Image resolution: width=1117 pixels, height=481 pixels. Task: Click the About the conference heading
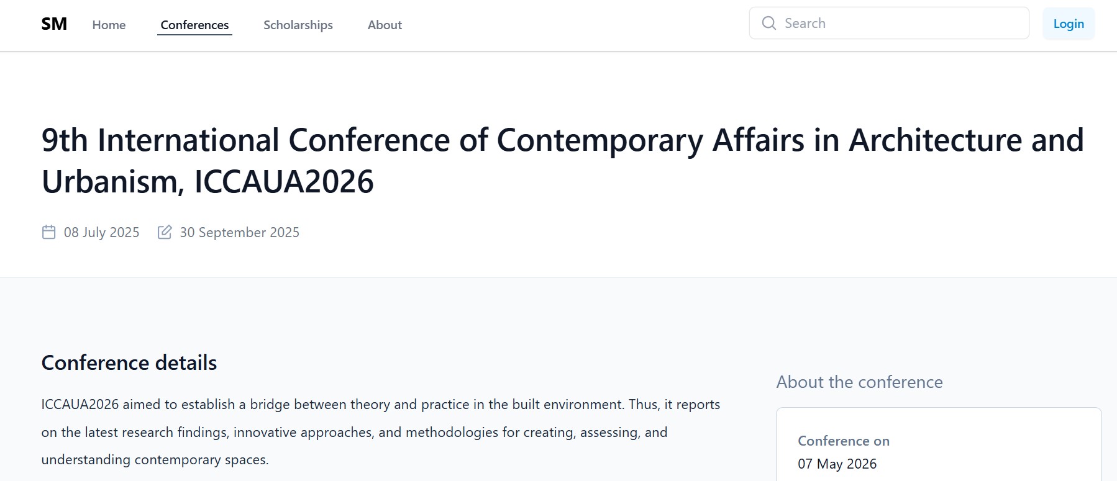click(859, 382)
